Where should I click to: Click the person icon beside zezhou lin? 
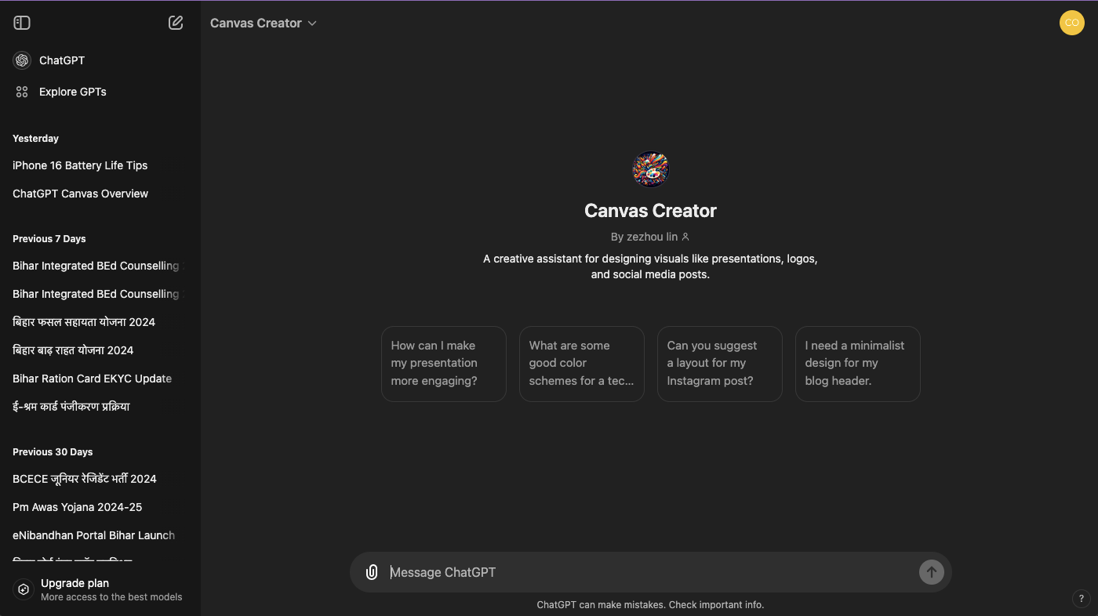685,237
